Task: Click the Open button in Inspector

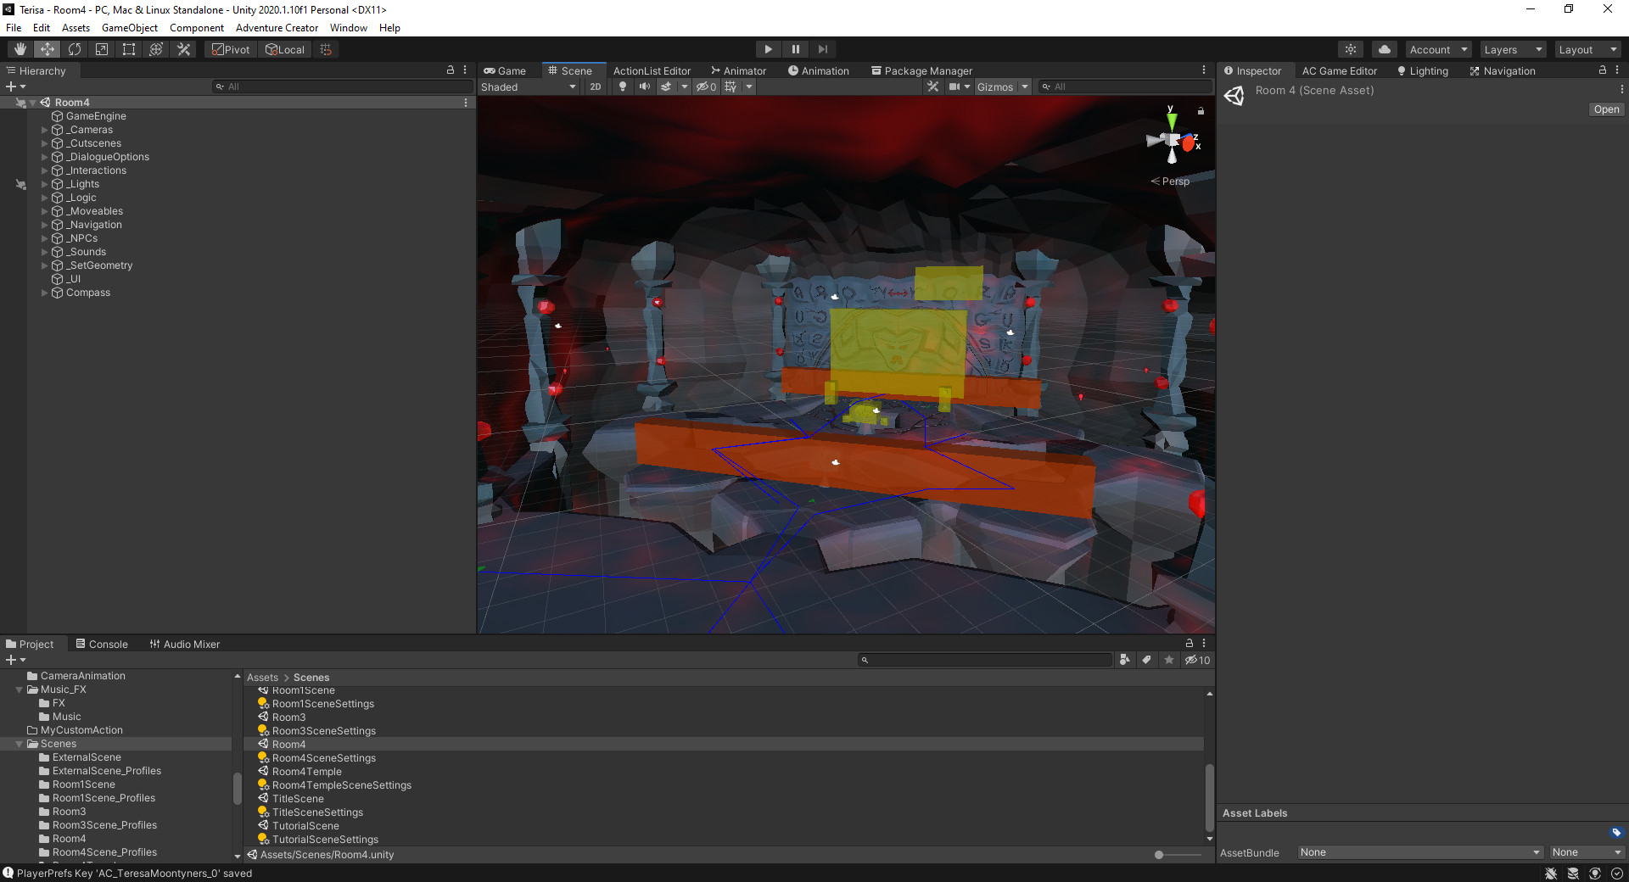Action: click(1606, 109)
